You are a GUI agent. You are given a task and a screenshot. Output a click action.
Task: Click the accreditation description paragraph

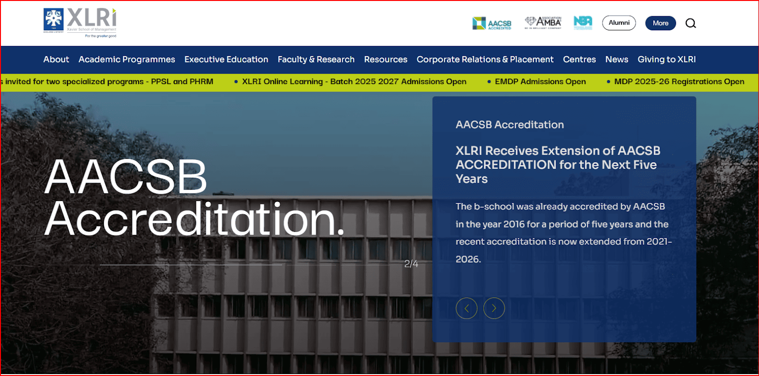[564, 233]
